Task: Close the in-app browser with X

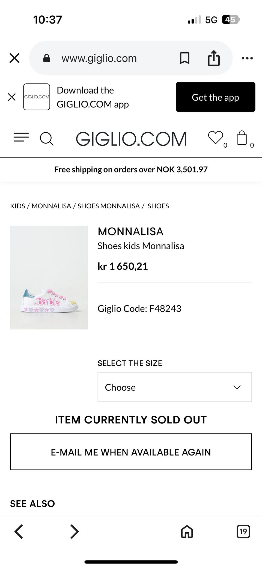Action: (14, 58)
